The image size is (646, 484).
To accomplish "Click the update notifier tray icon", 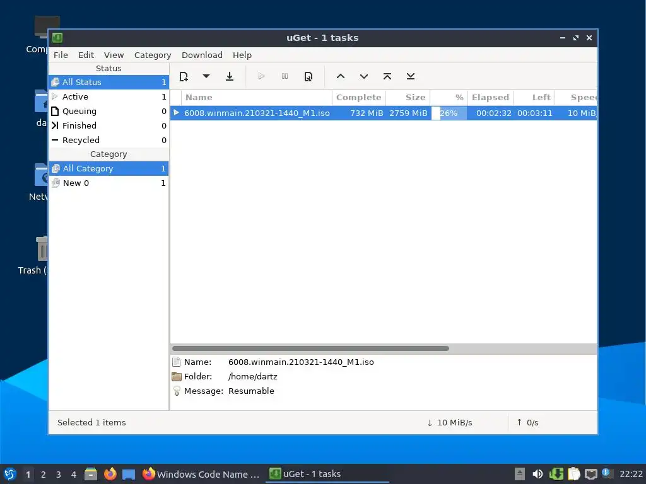I will coord(607,473).
